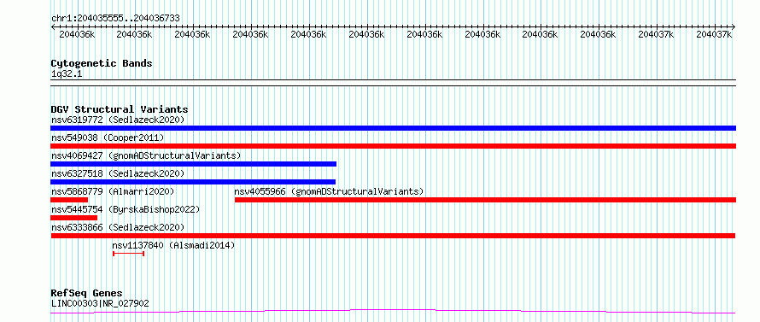This screenshot has height=322, width=760.
Task: Click the red bar for nsv549038
Action: [x=393, y=146]
